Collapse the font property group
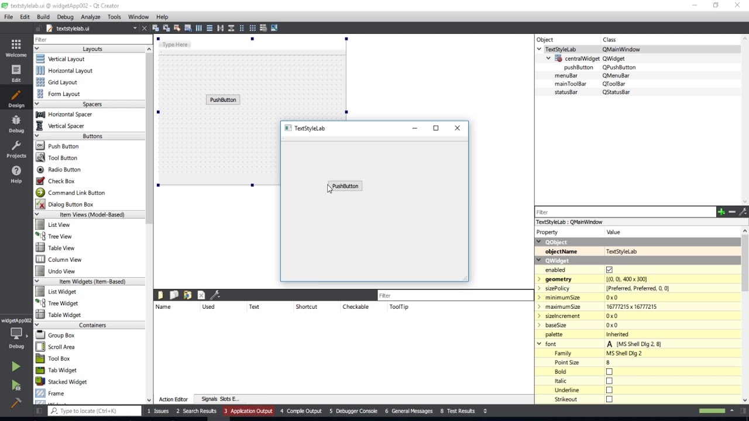 click(539, 344)
